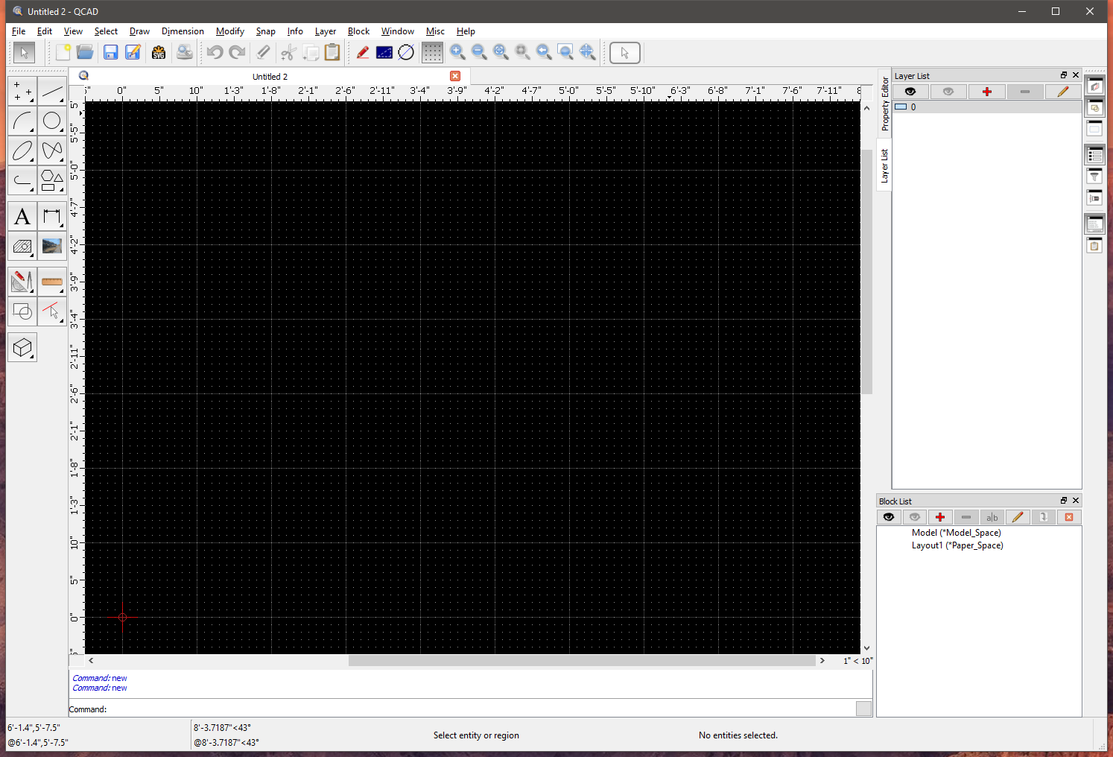Open the Hatch fill tool
The height and width of the screenshot is (757, 1113).
(x=22, y=246)
